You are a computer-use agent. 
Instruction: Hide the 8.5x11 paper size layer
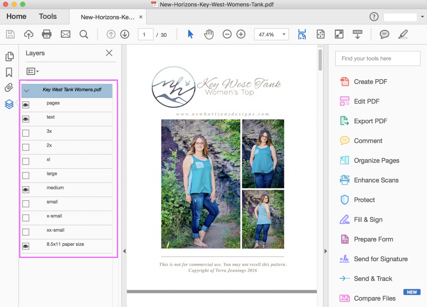pyautogui.click(x=26, y=246)
